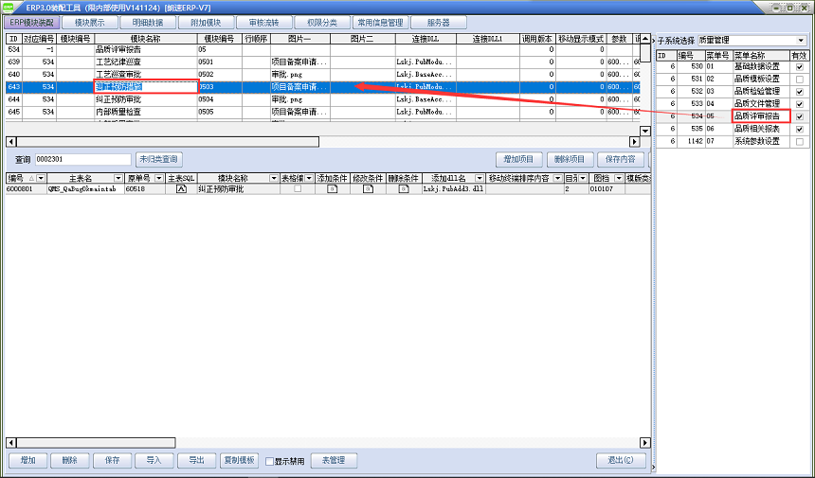This screenshot has height=478, width=815.
Task: Click the 查询 input field
Action: tap(82, 159)
